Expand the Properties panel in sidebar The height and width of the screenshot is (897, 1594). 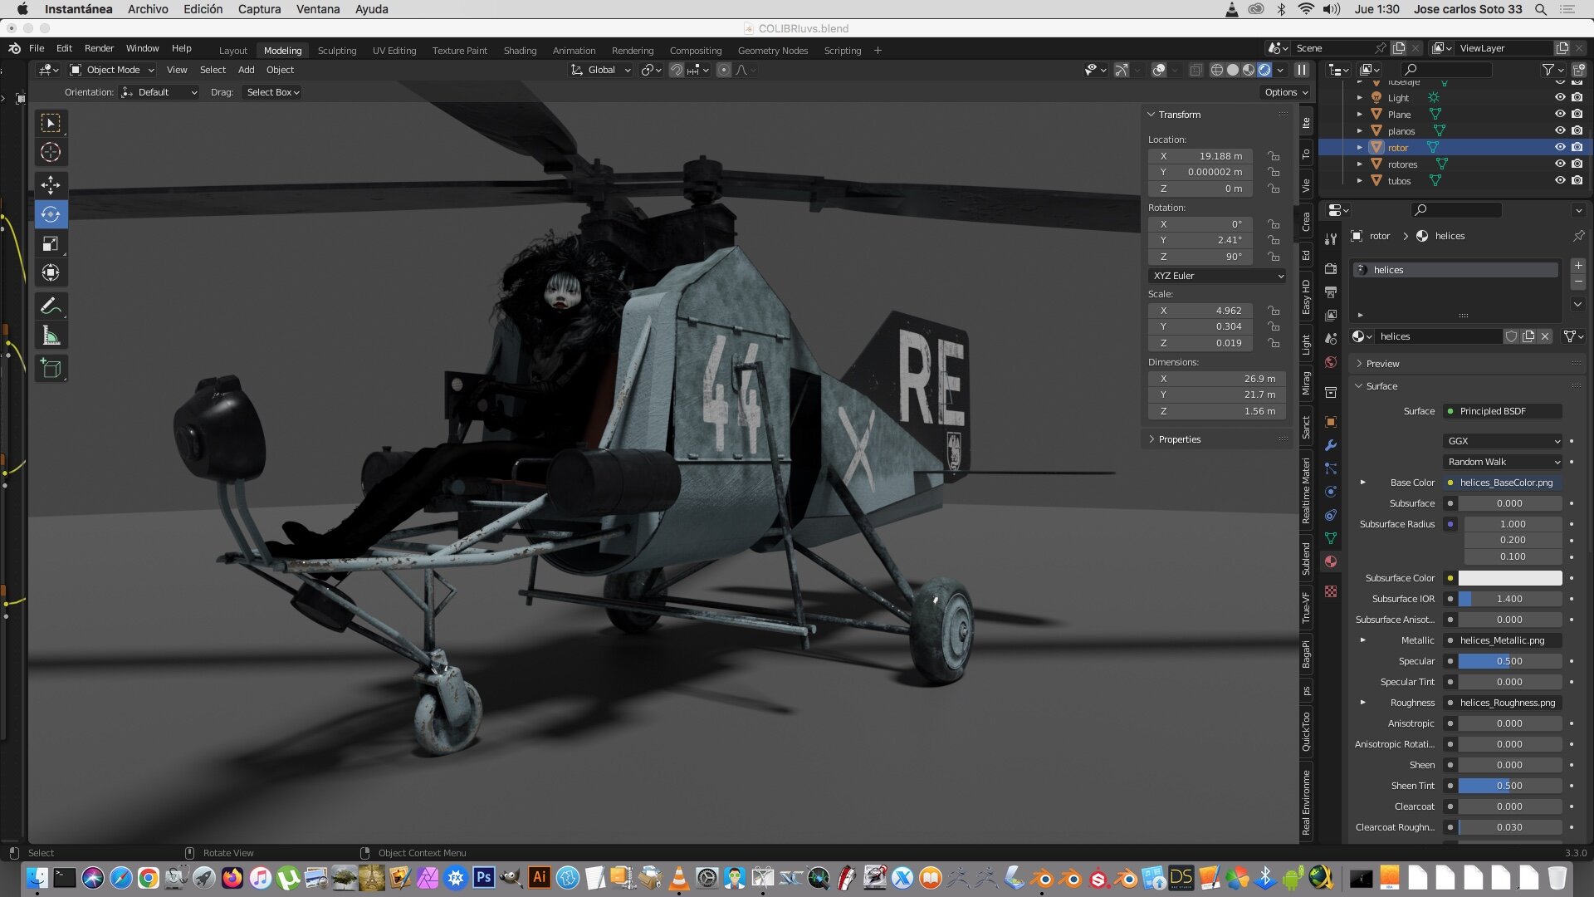pos(1178,439)
